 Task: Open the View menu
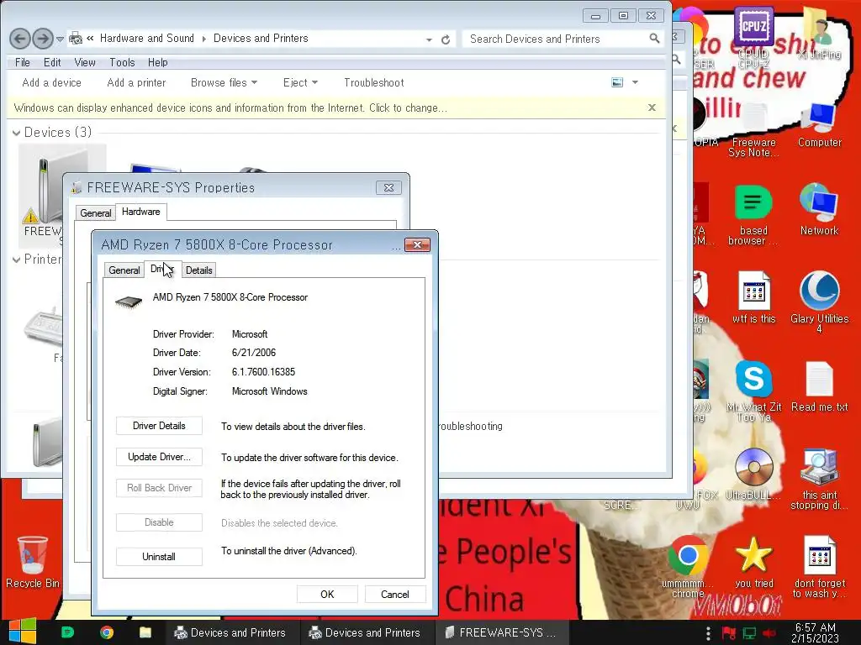(x=85, y=62)
